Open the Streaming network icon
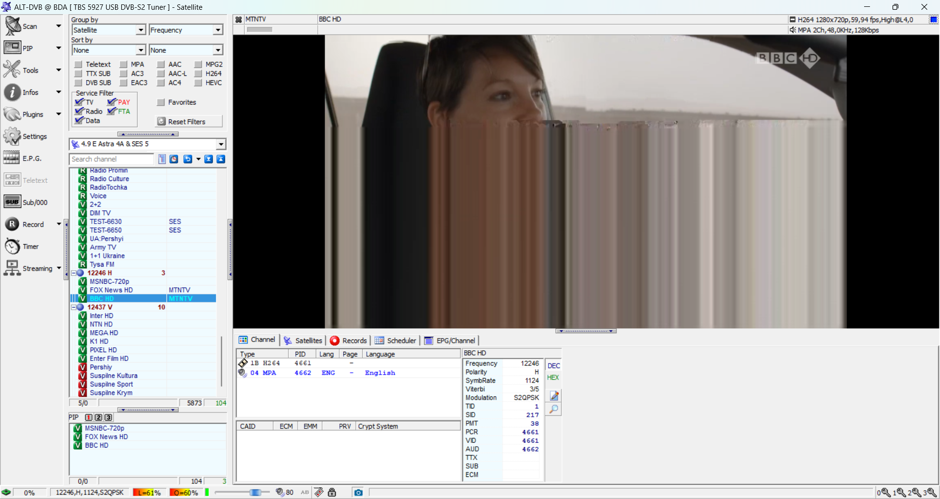 coord(12,268)
